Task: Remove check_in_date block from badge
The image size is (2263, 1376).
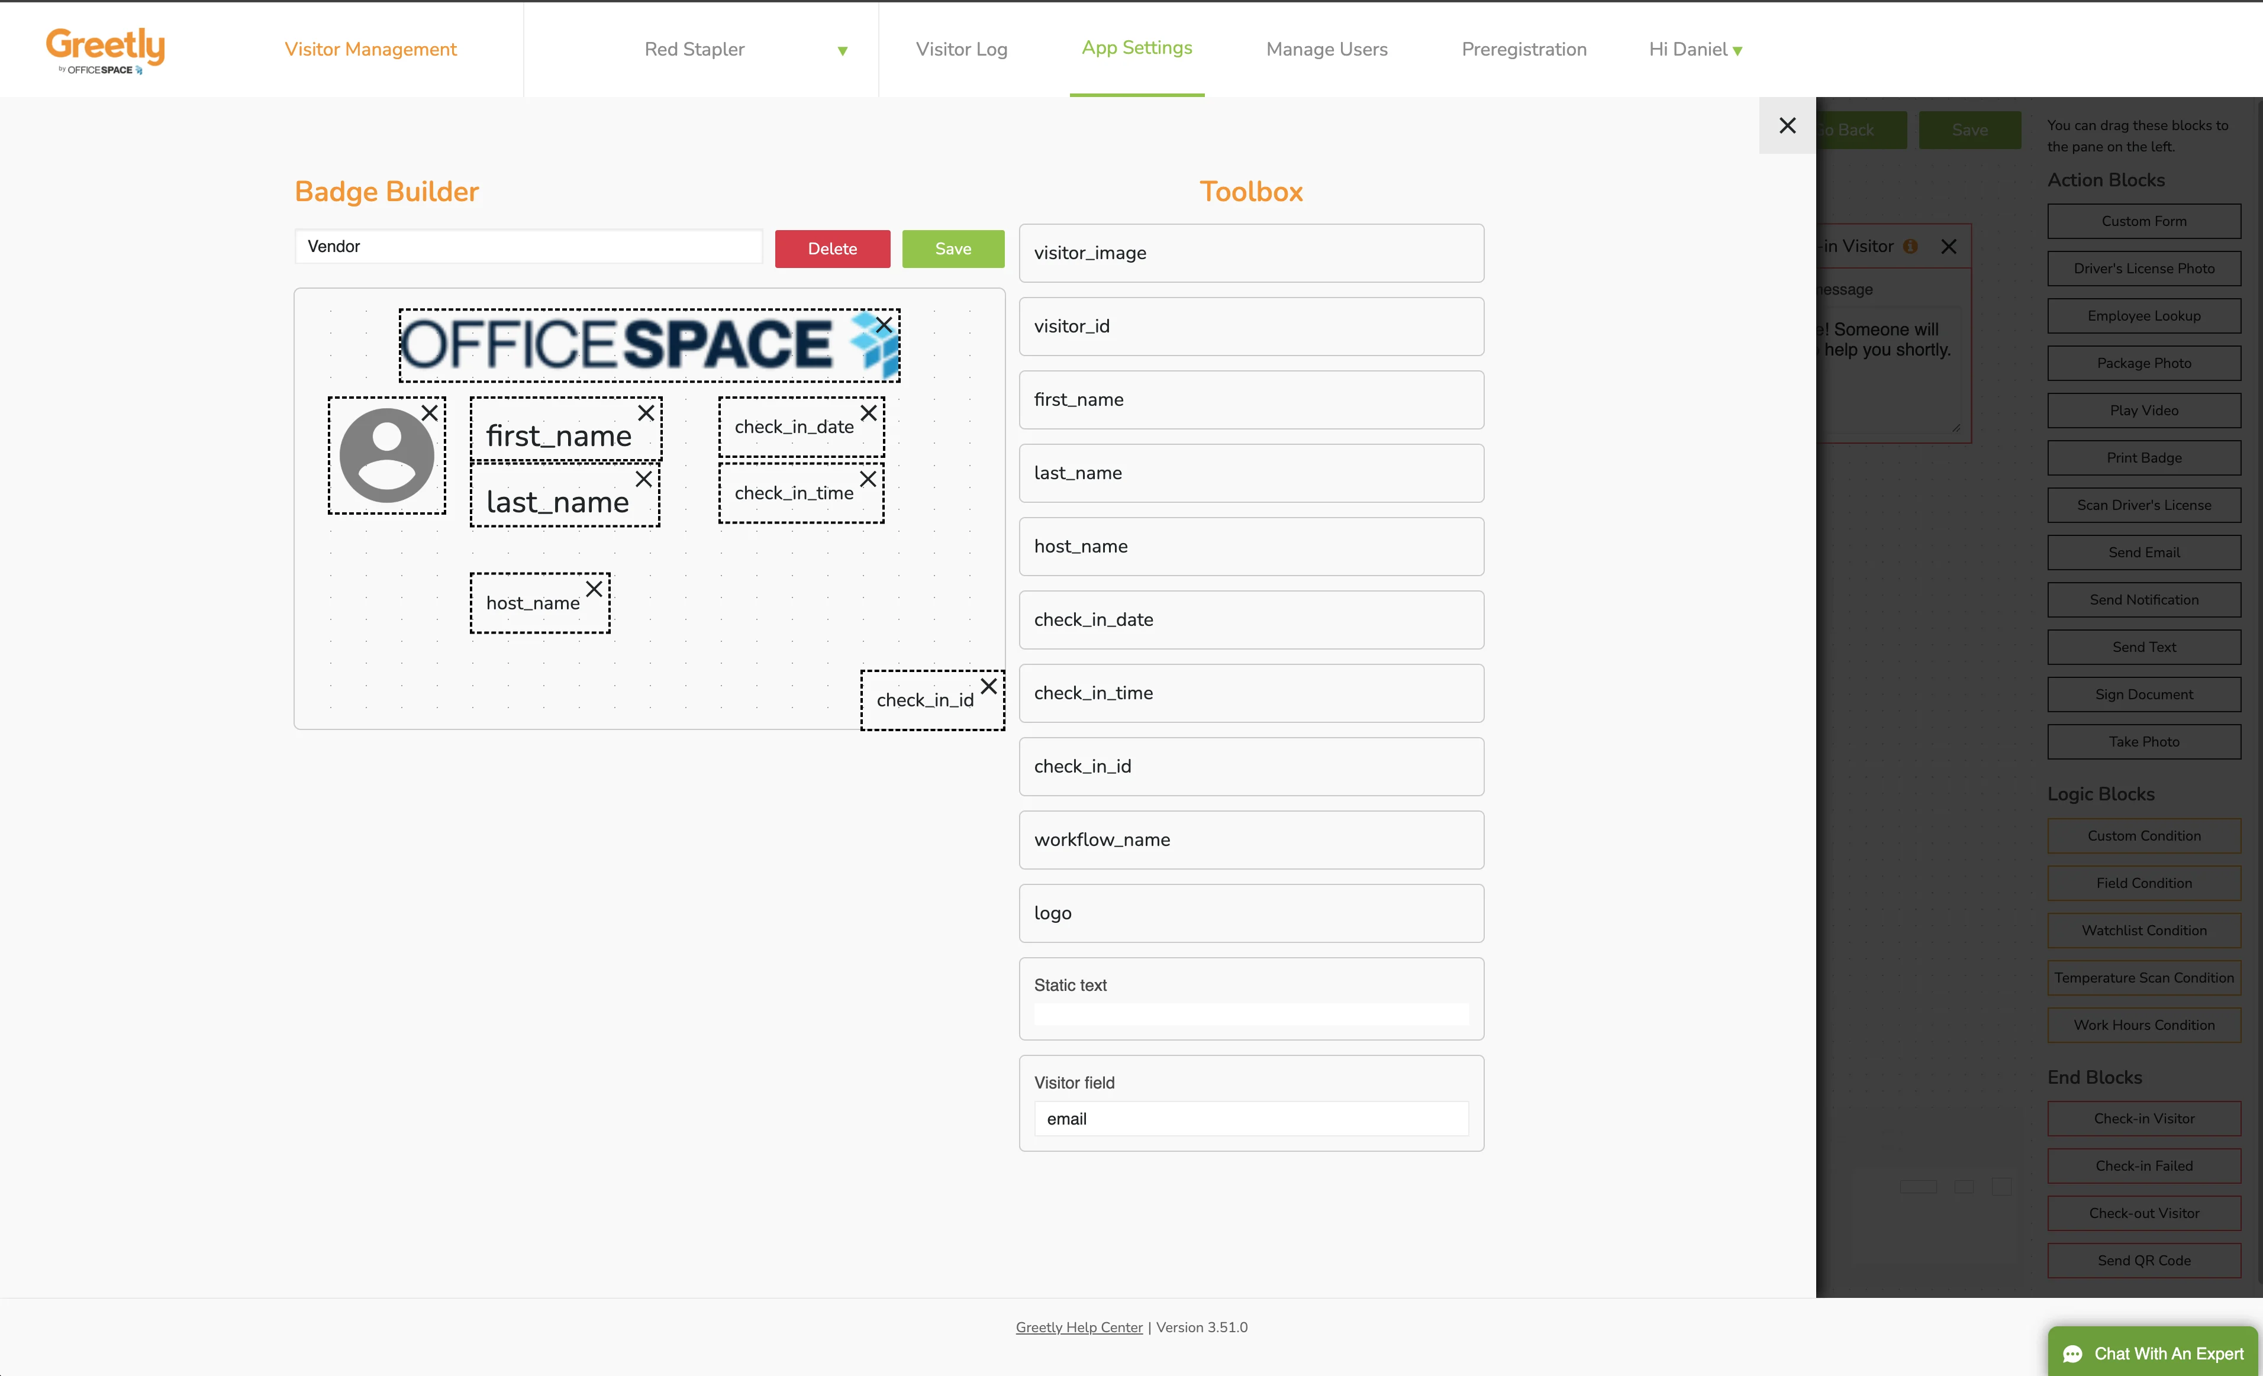Action: click(868, 413)
